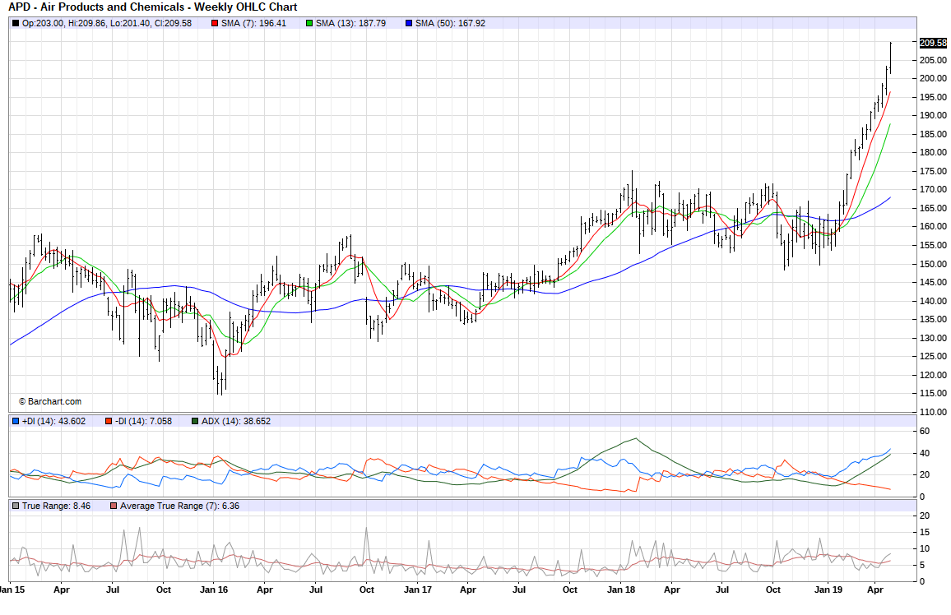
Task: Click the 'SMA (13): 187.79' label
Action: (350, 24)
